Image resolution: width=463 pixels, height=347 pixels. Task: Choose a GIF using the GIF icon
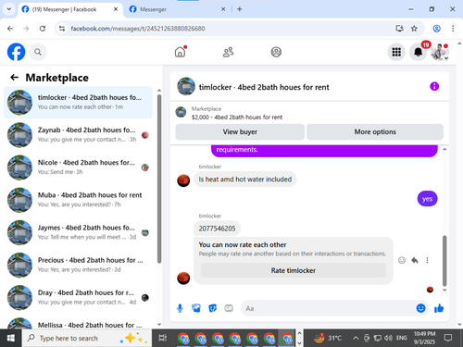coord(229,308)
